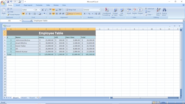The image size is (185, 104).
Task: Expand the Alignment dialog launcher
Action: point(81,17)
